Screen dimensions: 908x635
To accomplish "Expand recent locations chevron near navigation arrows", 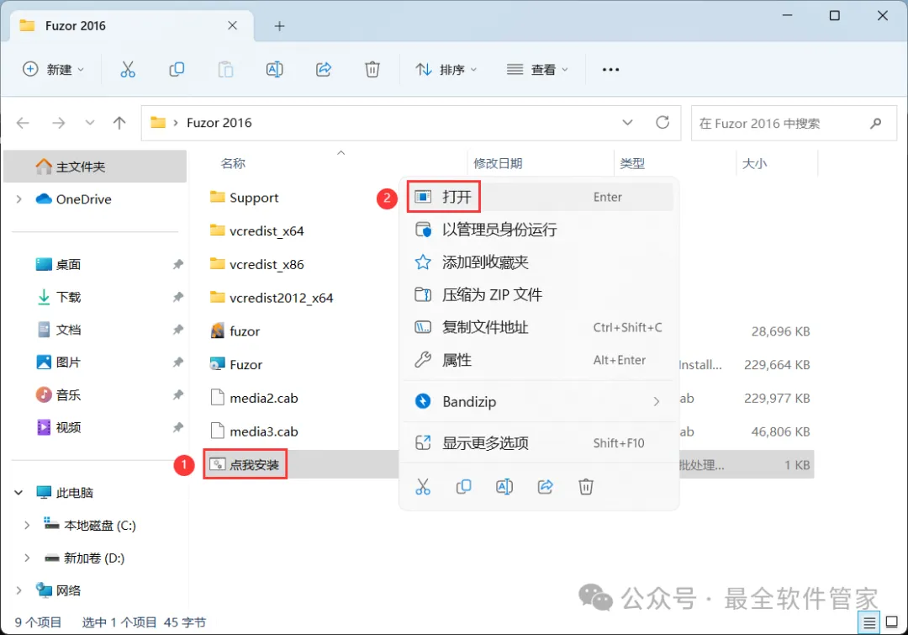I will (x=90, y=123).
